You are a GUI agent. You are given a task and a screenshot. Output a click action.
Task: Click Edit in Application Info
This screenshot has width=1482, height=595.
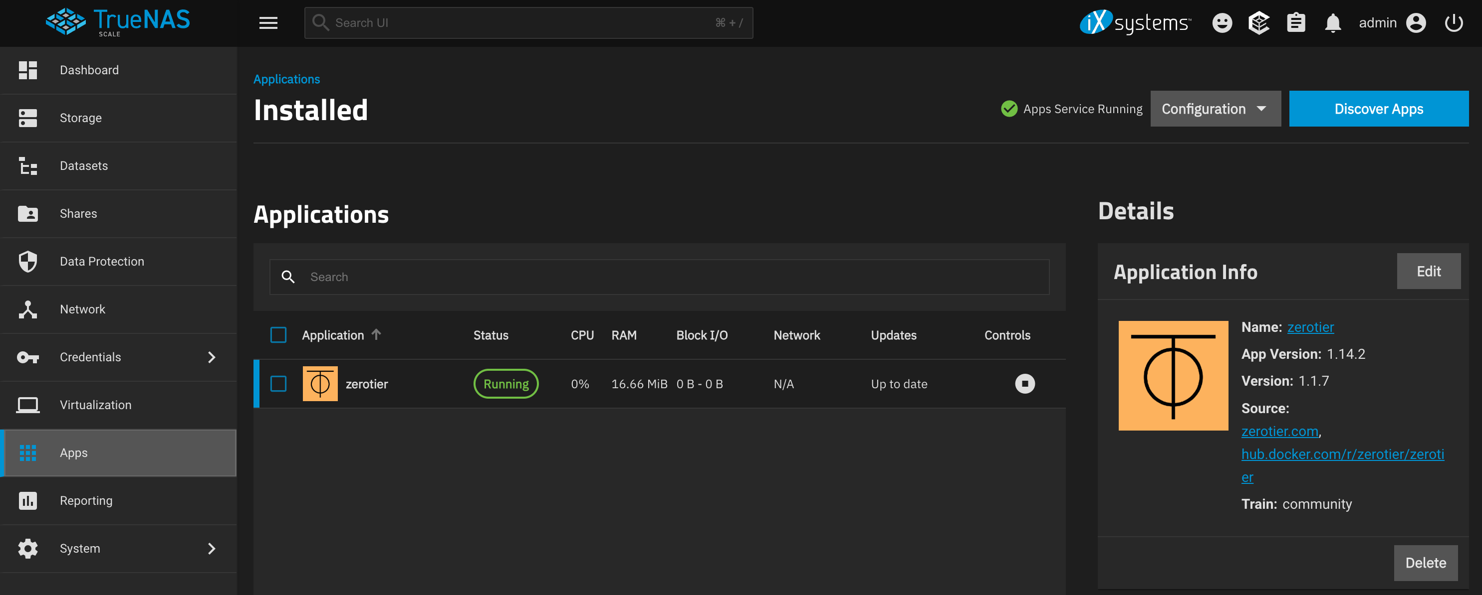[1428, 271]
